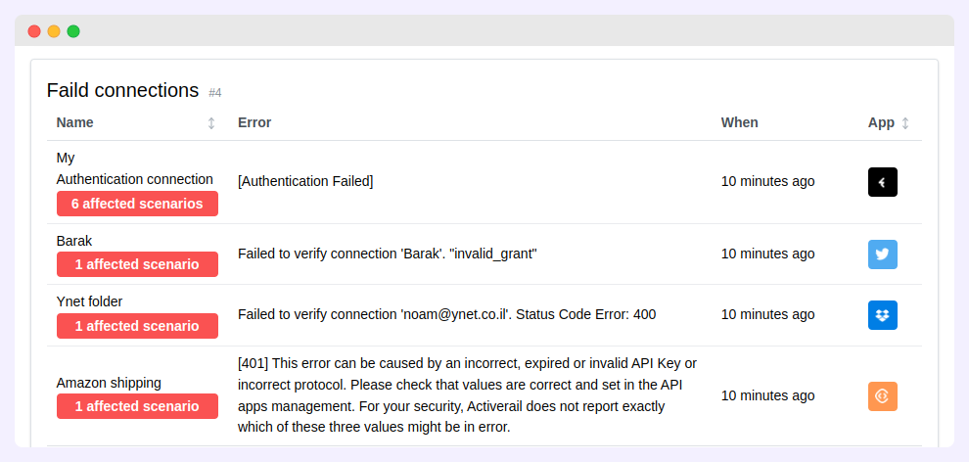Click the orange Amazon shipping app icon
The height and width of the screenshot is (462, 969).
click(883, 396)
